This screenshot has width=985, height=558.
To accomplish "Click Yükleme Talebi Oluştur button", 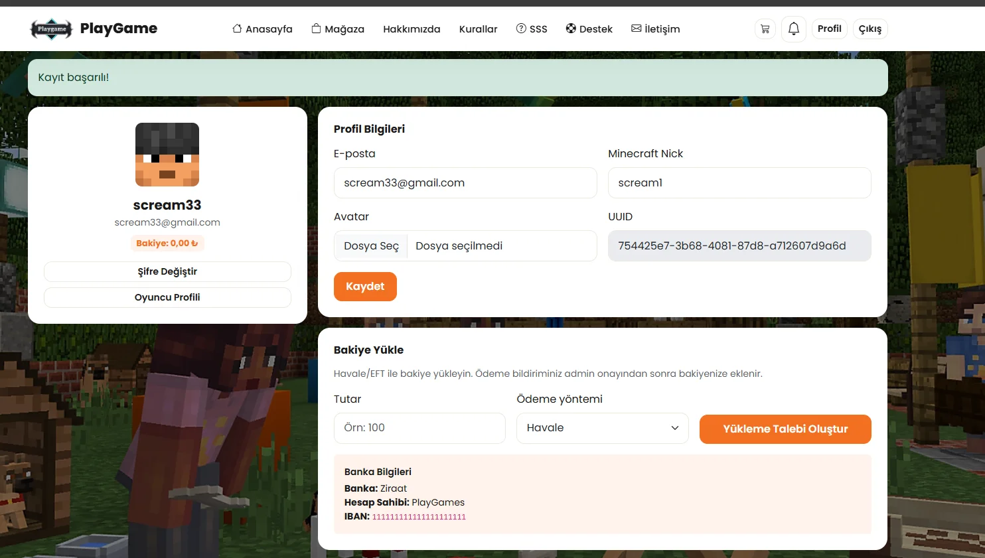I will (x=785, y=429).
